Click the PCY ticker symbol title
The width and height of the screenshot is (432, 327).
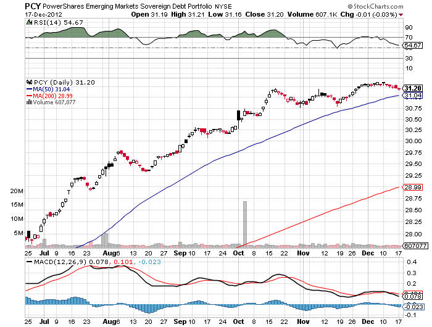point(33,6)
